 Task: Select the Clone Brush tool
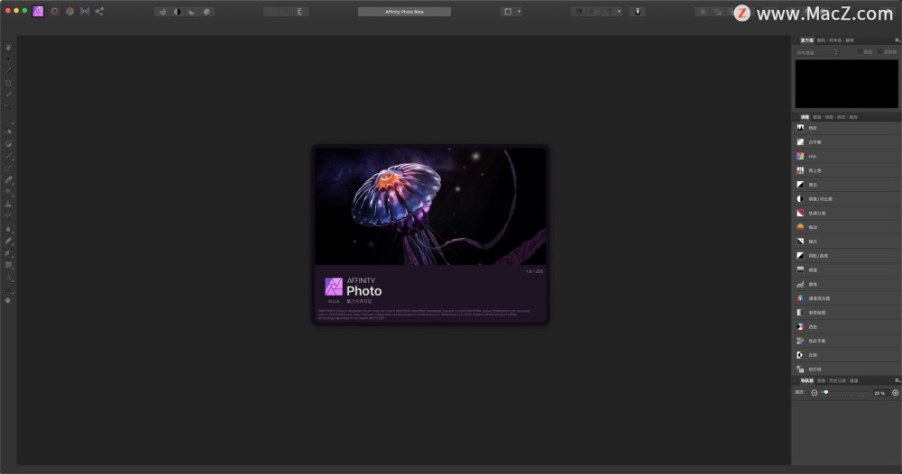point(8,204)
